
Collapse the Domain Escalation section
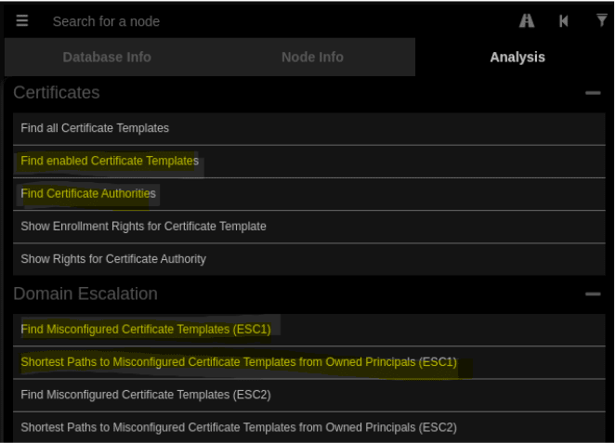coord(592,294)
